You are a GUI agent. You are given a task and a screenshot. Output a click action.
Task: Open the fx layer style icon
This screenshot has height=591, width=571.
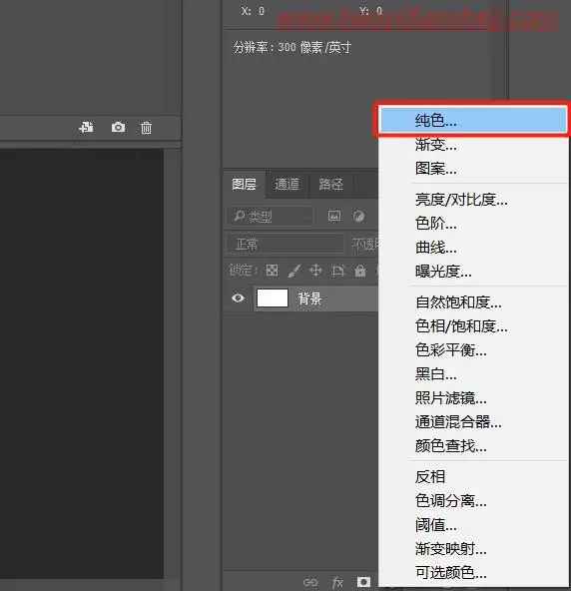(x=337, y=582)
